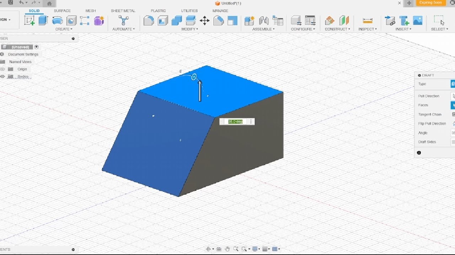Activate the (Unsaved) component radio button
Viewport: 455px width, 255px height.
[x=37, y=47]
